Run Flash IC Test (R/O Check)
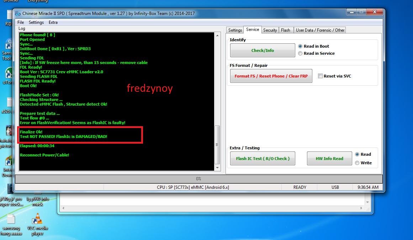Image resolution: width=413 pixels, height=240 pixels. pos(263,159)
